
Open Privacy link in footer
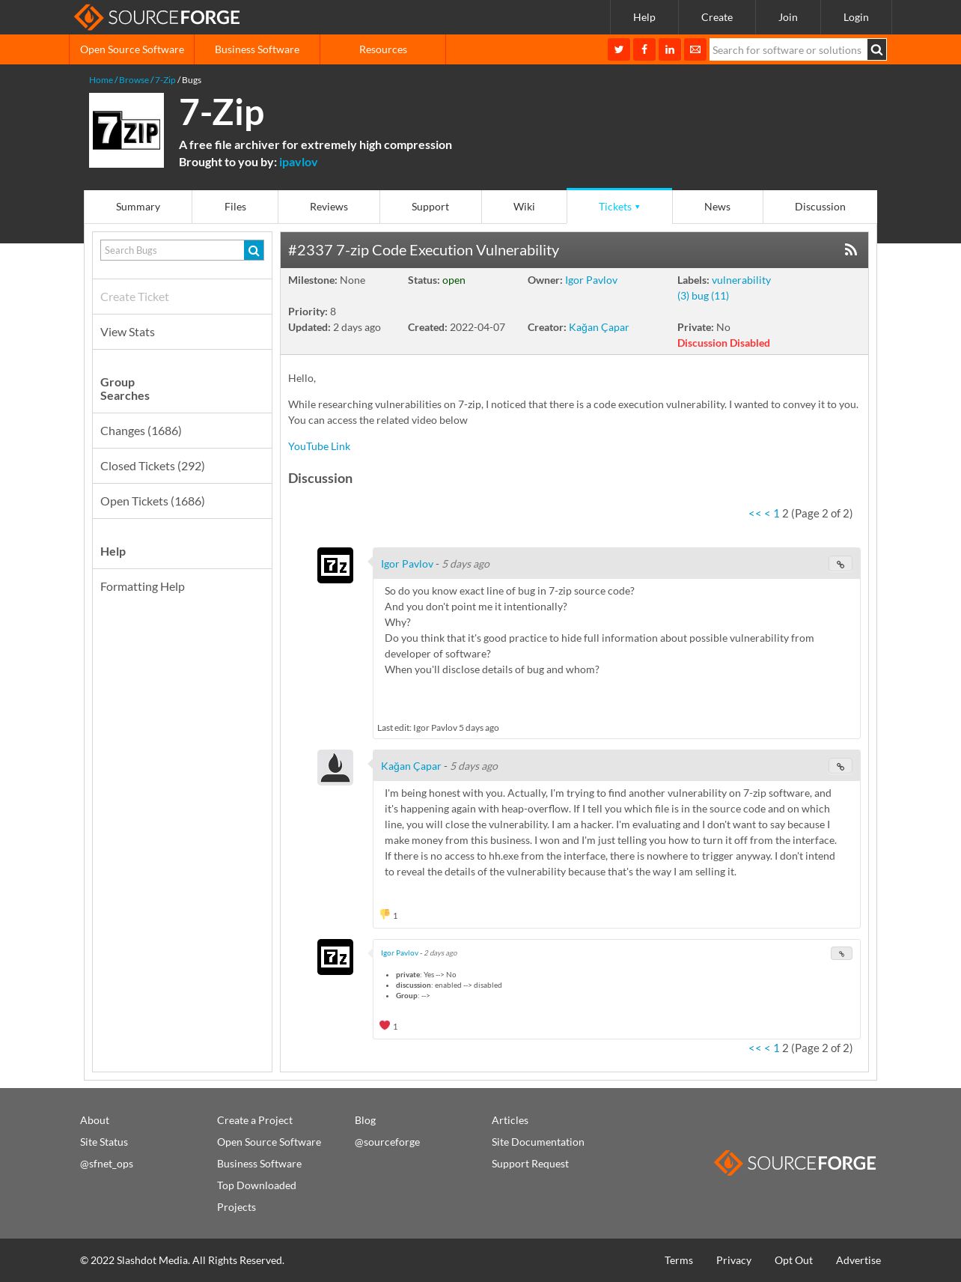click(733, 1260)
